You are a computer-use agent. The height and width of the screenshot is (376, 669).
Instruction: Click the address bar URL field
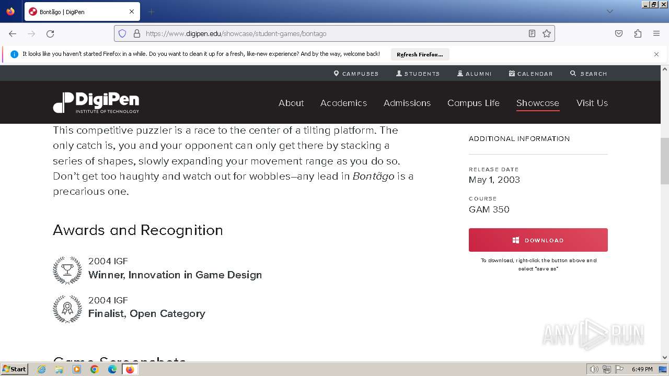334,33
